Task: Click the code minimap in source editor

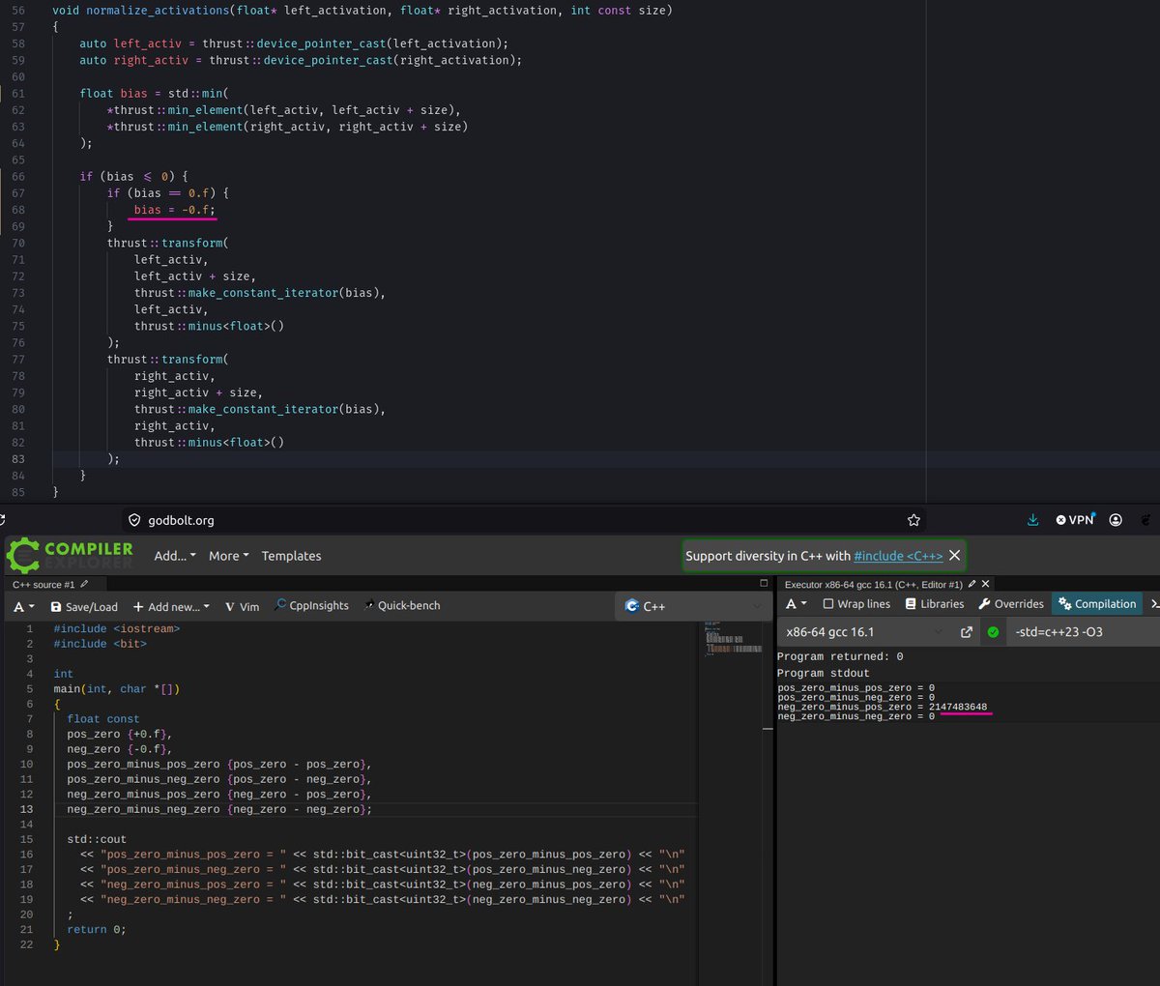Action: 734,640
